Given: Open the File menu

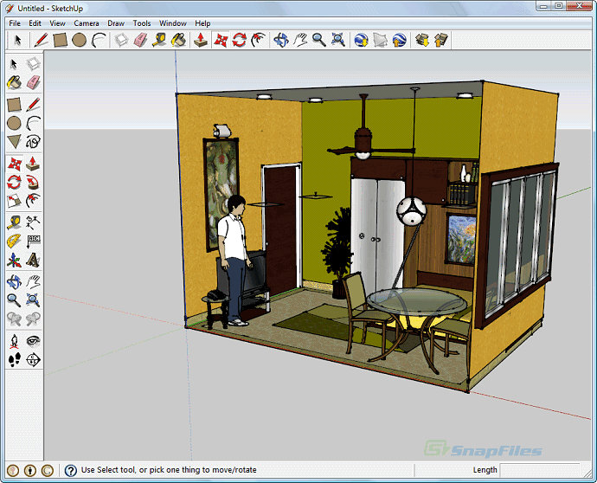Looking at the screenshot, I should pyautogui.click(x=15, y=23).
